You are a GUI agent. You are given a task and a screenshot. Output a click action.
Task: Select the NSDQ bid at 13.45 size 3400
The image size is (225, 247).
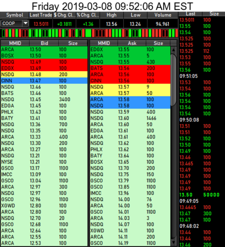[44, 99]
